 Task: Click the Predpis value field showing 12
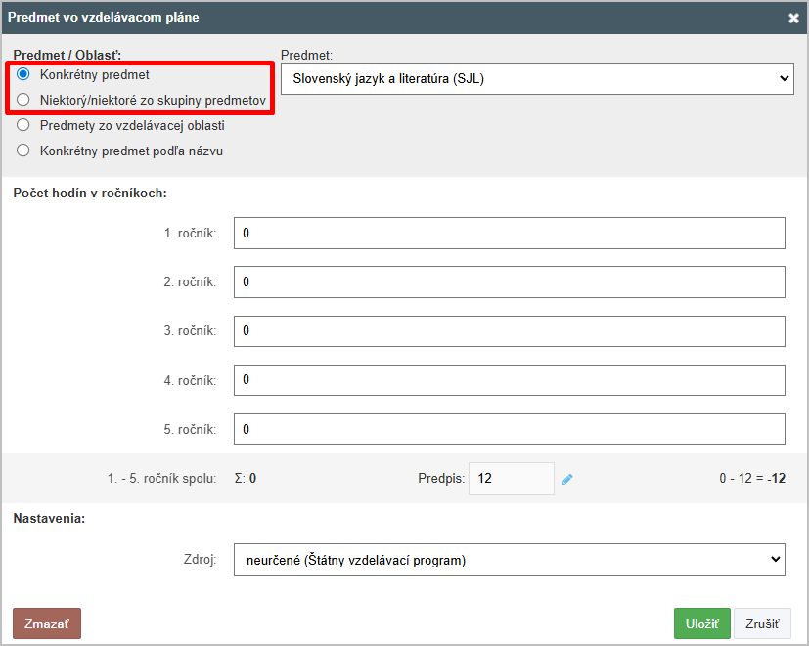click(512, 479)
